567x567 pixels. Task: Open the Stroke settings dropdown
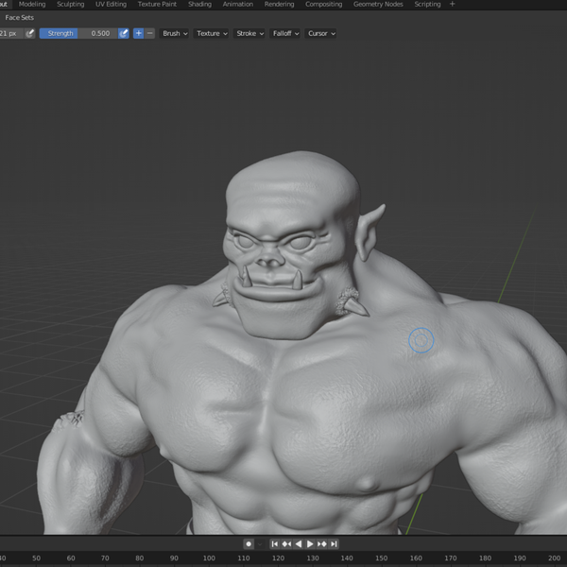[x=249, y=33]
